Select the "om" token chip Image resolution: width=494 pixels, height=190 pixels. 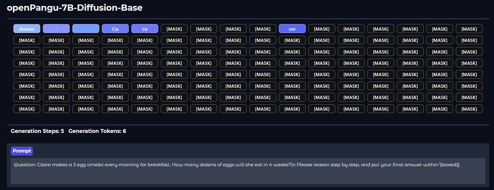click(292, 29)
